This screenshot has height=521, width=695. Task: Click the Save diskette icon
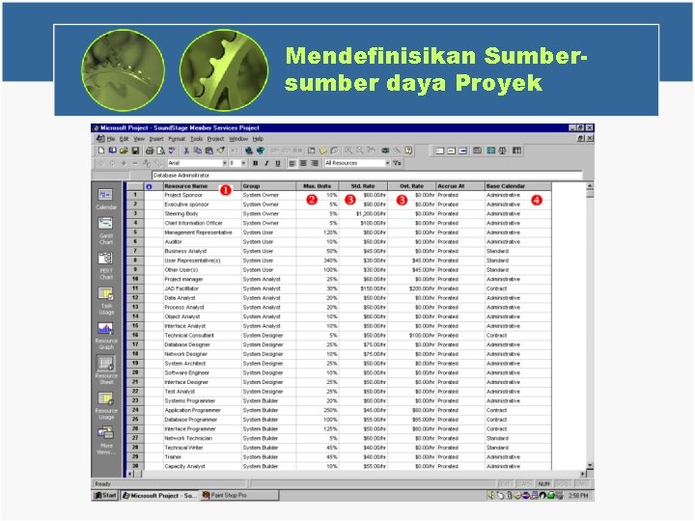click(135, 151)
